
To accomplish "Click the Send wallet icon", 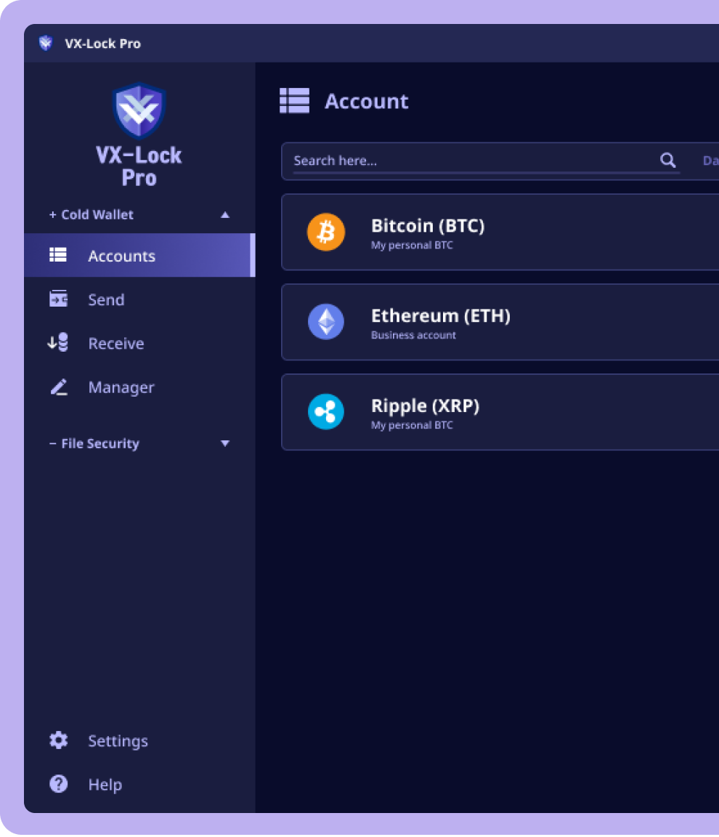I will [58, 299].
